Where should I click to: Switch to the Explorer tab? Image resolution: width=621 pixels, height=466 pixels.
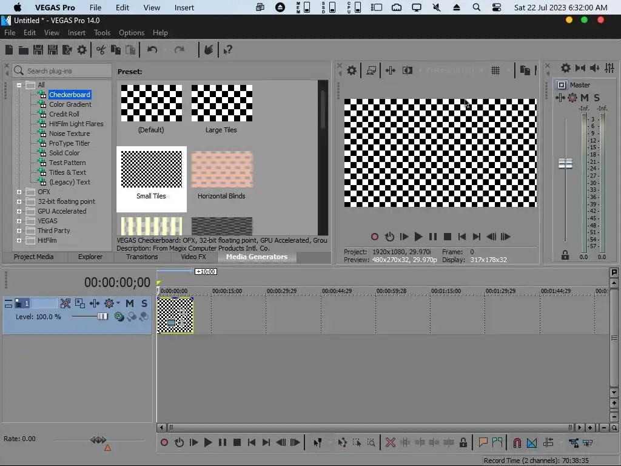pyautogui.click(x=90, y=257)
